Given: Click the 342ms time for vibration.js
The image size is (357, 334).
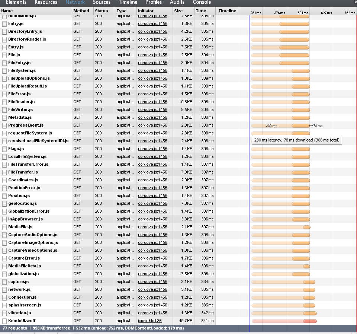Looking at the screenshot, I should pos(208,313).
